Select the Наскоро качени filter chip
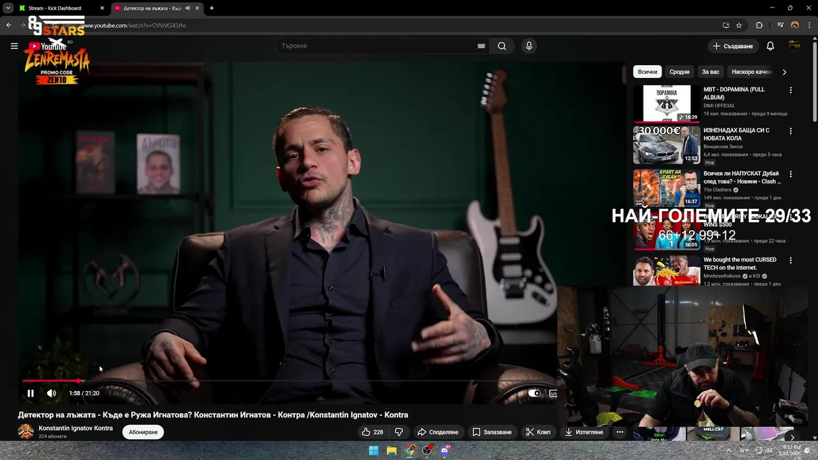 752,72
